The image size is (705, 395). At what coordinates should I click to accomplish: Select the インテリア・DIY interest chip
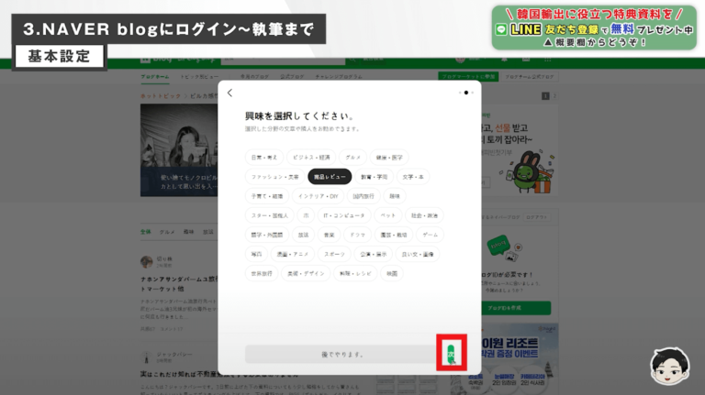318,196
